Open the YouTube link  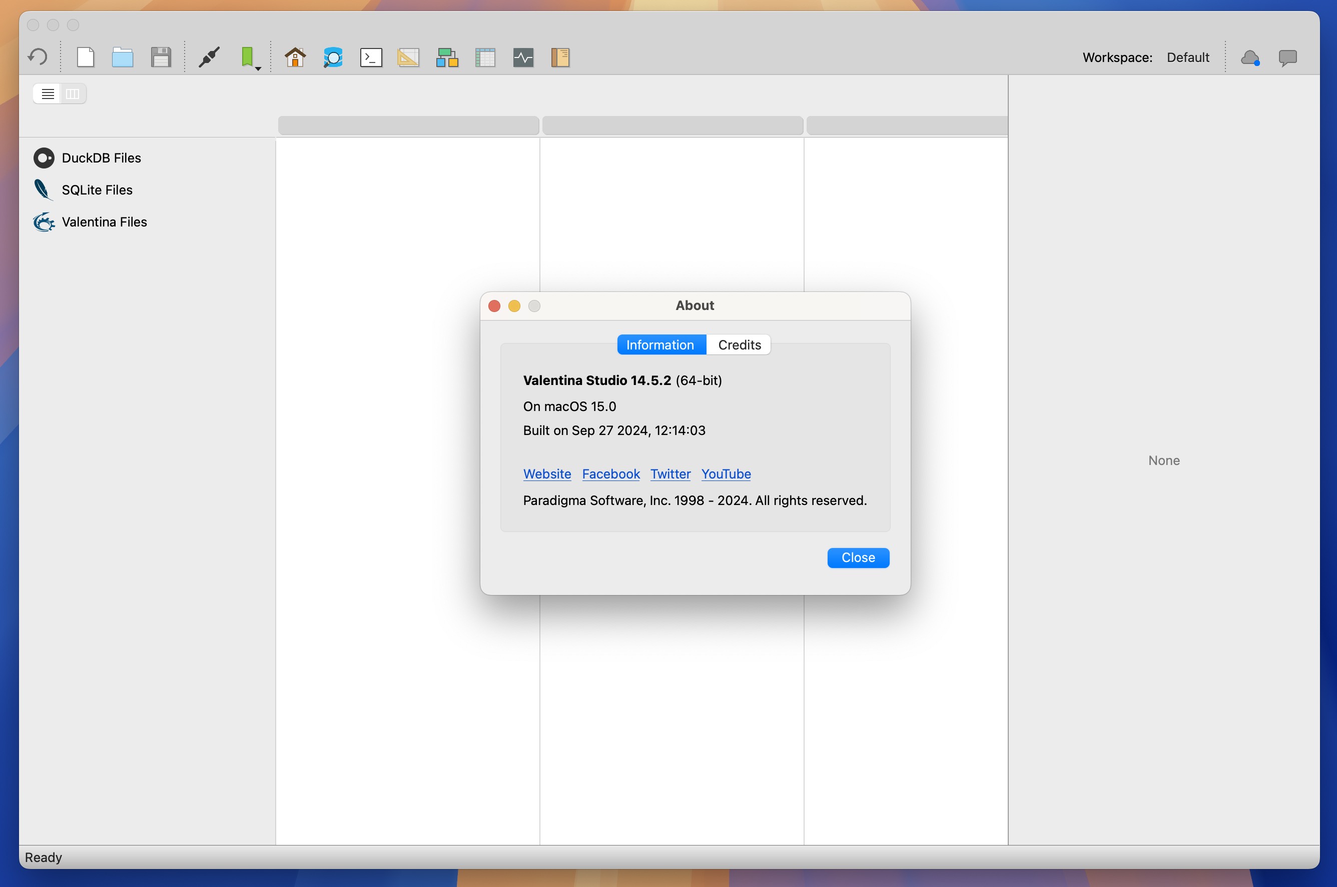click(x=726, y=473)
